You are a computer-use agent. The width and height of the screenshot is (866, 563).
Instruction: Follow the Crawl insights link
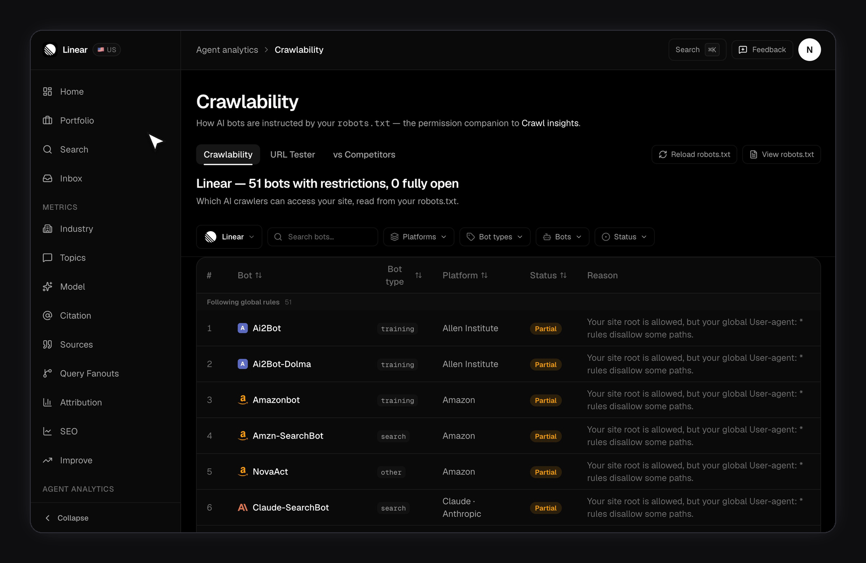tap(550, 123)
